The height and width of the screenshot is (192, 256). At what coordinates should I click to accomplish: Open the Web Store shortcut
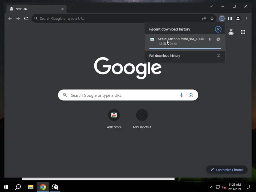pos(114,119)
